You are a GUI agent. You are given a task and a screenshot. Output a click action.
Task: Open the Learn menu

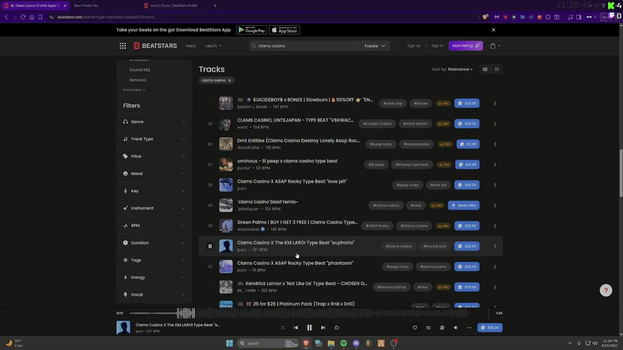coord(214,46)
